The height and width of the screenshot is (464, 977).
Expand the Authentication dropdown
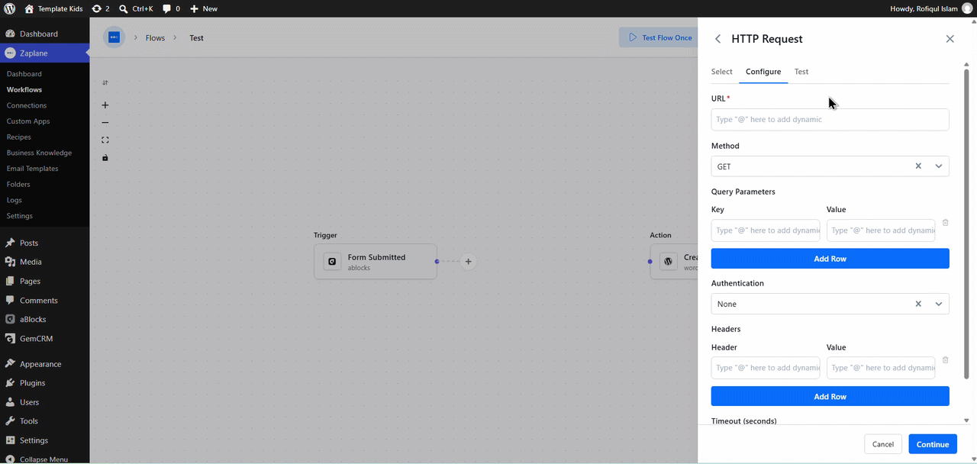939,304
